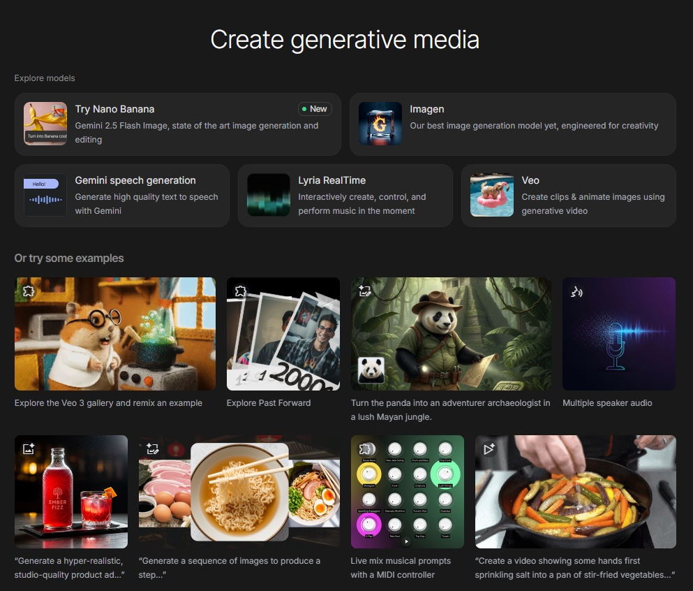
Task: Open the Past Forward polaroid example
Action: [283, 334]
